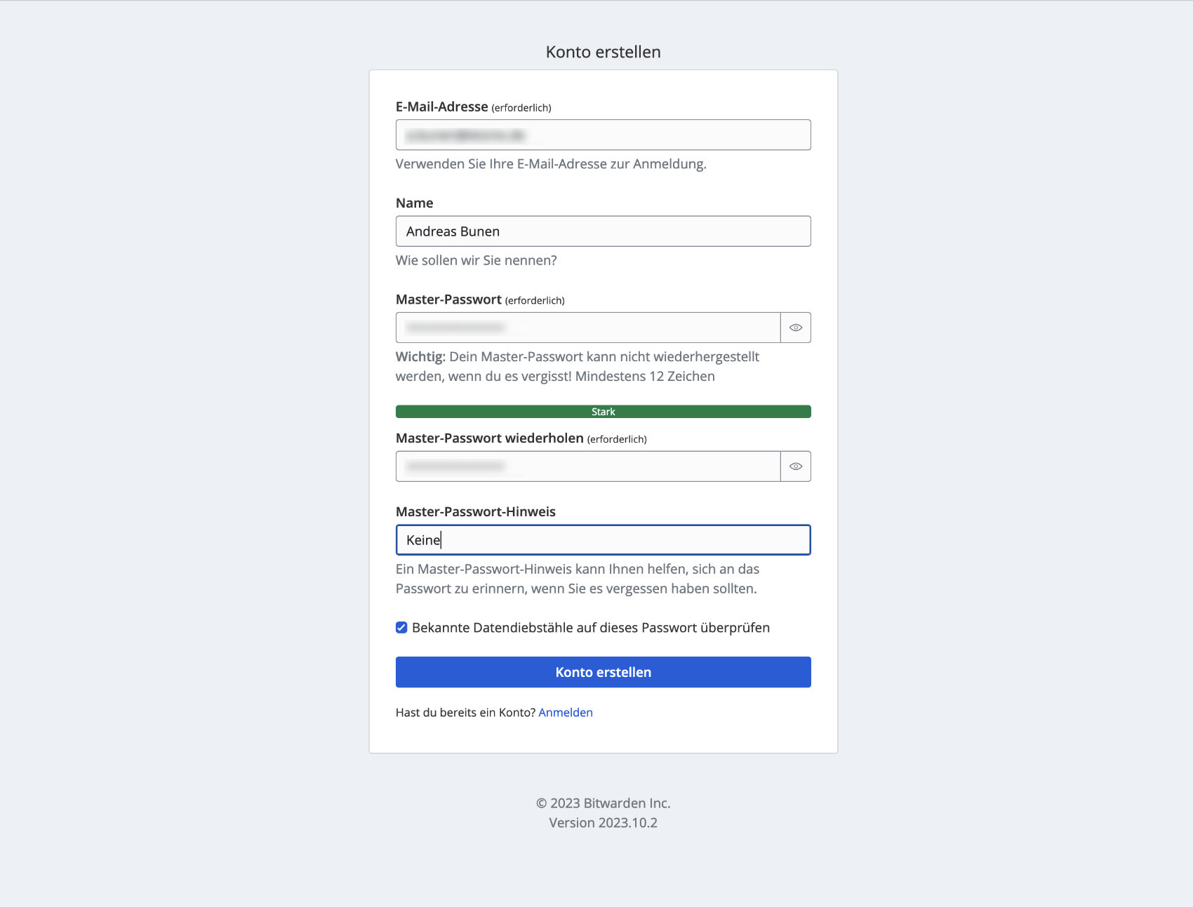Viewport: 1193px width, 907px height.
Task: Focus the Master-Passwort wiederholen input field
Action: [x=588, y=466]
